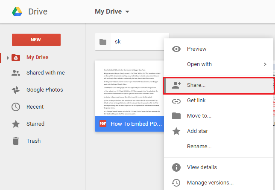Click the Share add-person icon
The height and width of the screenshot is (190, 275).
click(x=176, y=85)
